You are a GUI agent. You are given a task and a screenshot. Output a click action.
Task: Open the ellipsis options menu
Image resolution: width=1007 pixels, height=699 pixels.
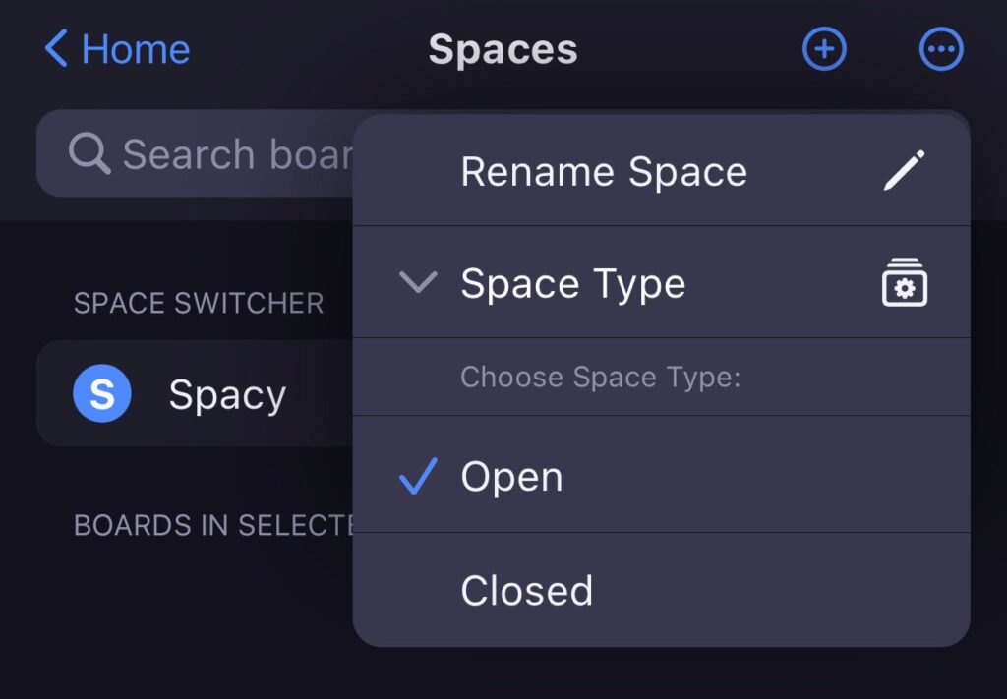(x=941, y=48)
